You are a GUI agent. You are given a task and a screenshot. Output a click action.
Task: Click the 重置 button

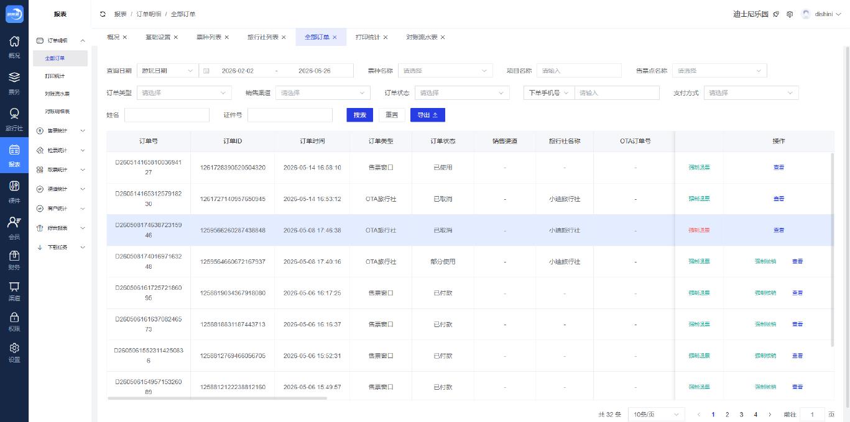pos(392,115)
